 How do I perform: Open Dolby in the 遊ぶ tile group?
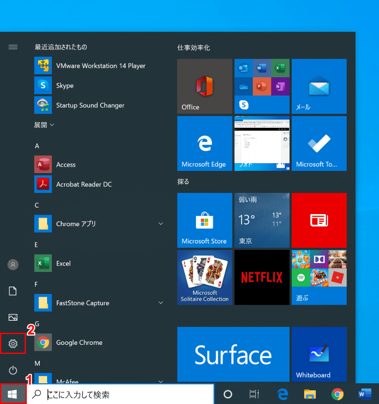pos(319,259)
